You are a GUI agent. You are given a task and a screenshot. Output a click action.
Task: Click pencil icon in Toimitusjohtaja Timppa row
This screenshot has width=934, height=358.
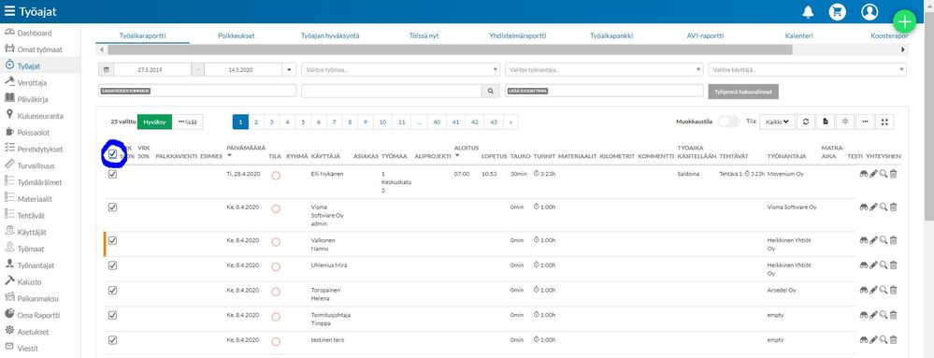coord(873,315)
